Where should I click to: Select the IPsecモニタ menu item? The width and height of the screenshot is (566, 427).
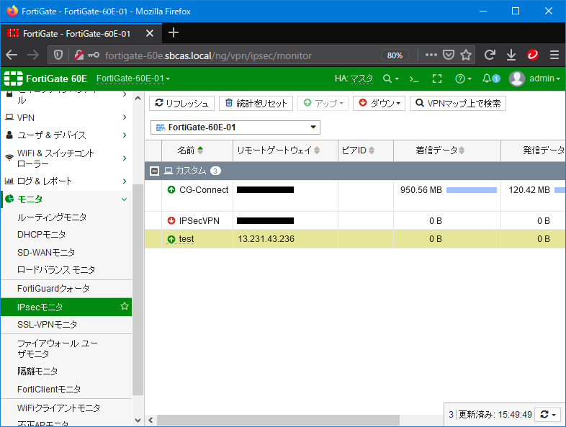pyautogui.click(x=66, y=307)
